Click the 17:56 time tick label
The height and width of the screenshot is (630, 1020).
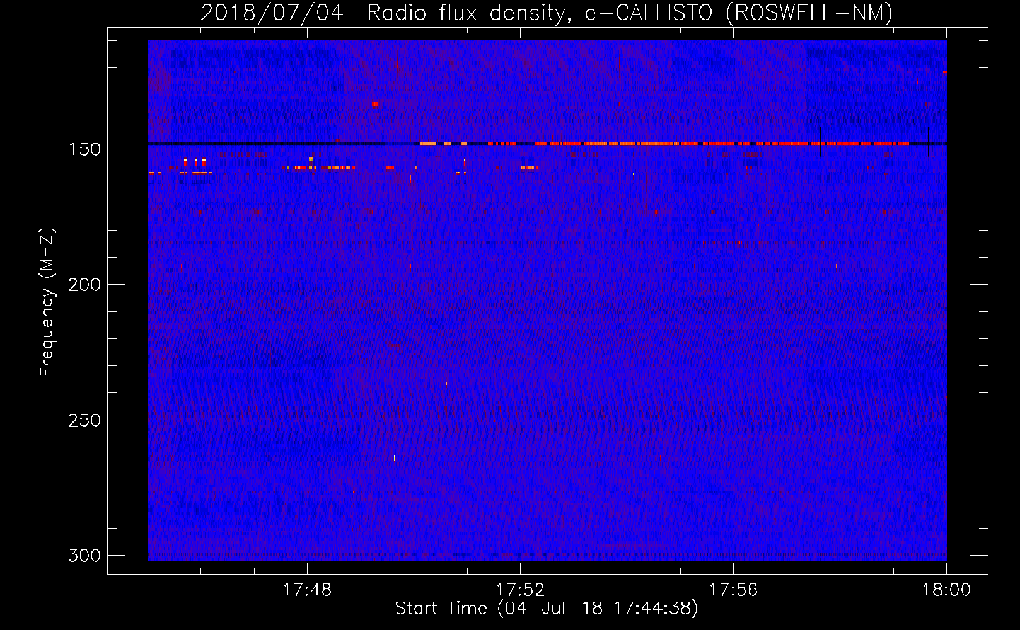point(733,590)
